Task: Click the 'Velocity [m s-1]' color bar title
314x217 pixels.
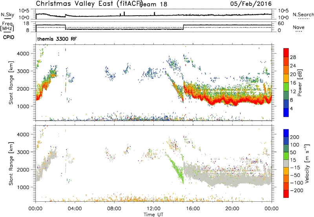Action: tap(307, 163)
